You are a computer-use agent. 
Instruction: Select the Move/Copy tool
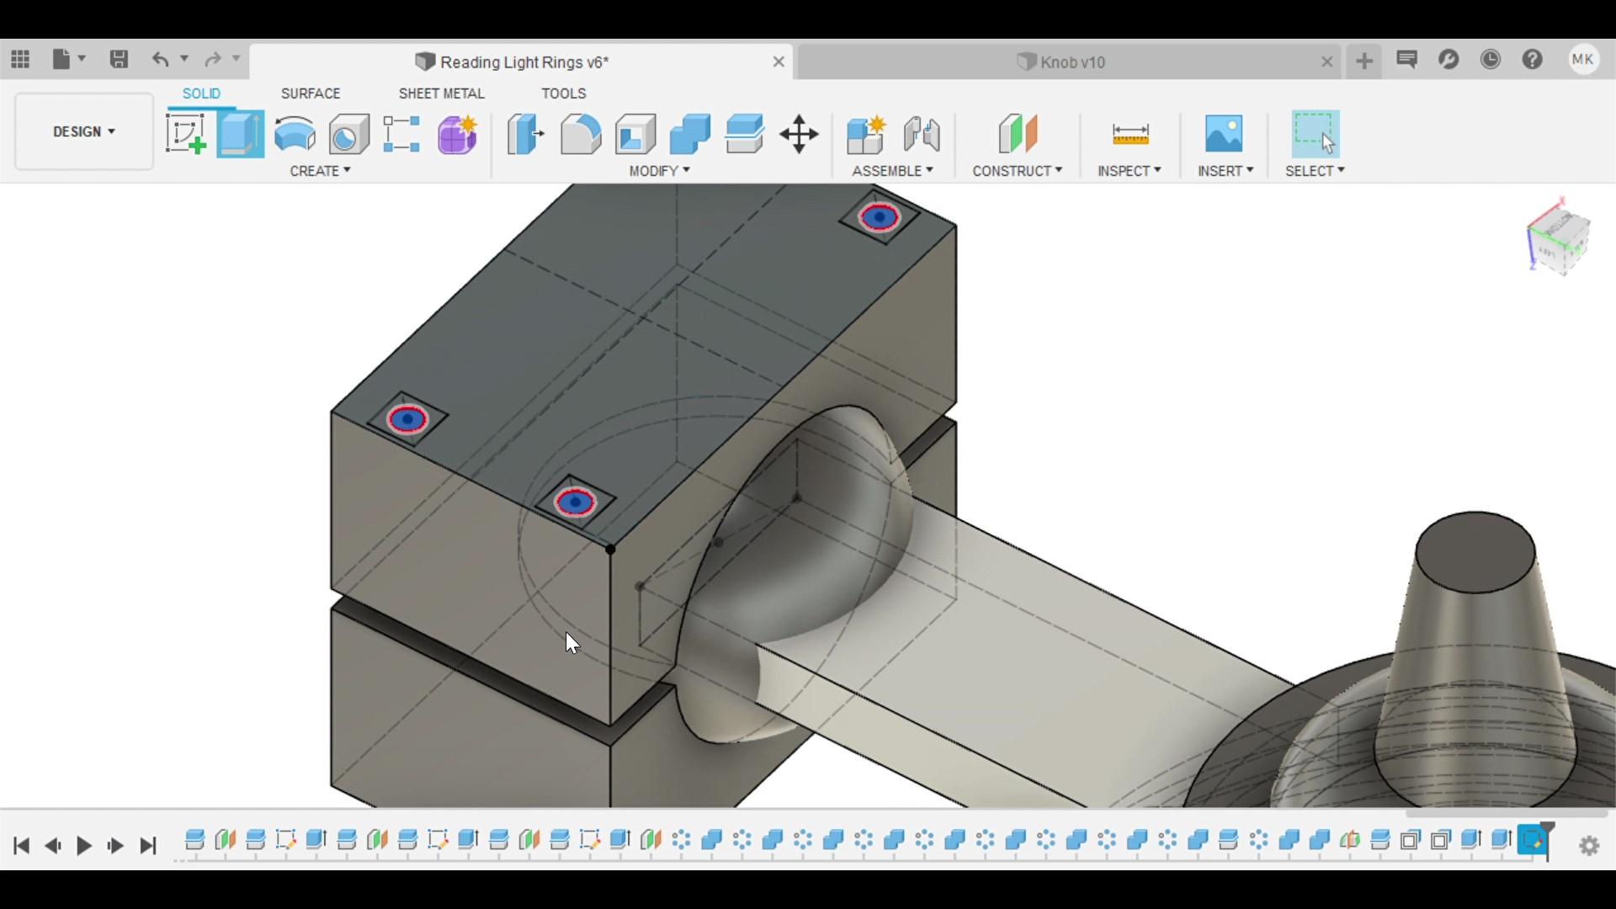click(x=799, y=134)
